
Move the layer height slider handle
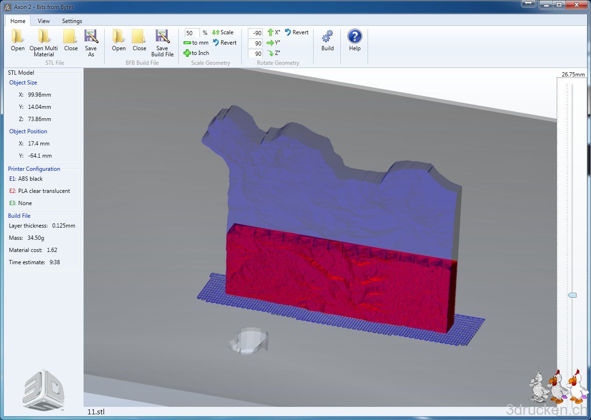click(x=572, y=295)
